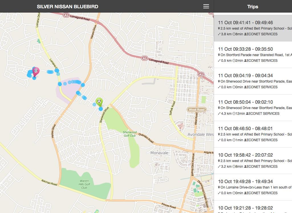
Task: Open the hamburger menu in the header
Action: [x=206, y=6]
